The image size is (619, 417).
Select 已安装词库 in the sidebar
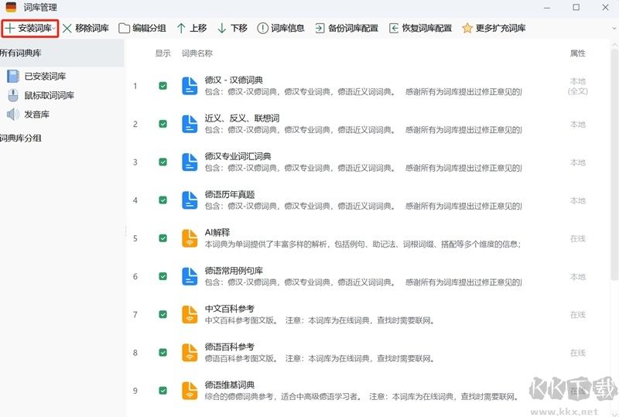[x=44, y=76]
